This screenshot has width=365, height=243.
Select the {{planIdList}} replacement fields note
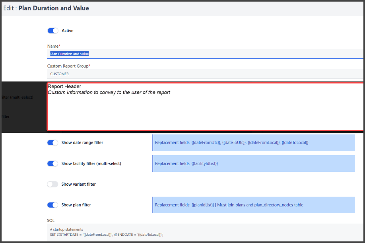[x=229, y=205]
